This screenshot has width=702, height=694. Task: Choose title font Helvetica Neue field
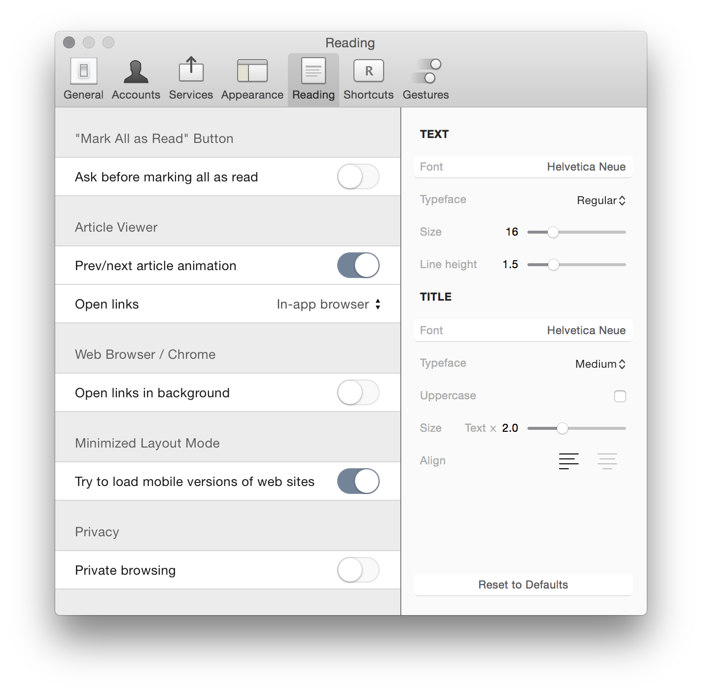(x=524, y=331)
